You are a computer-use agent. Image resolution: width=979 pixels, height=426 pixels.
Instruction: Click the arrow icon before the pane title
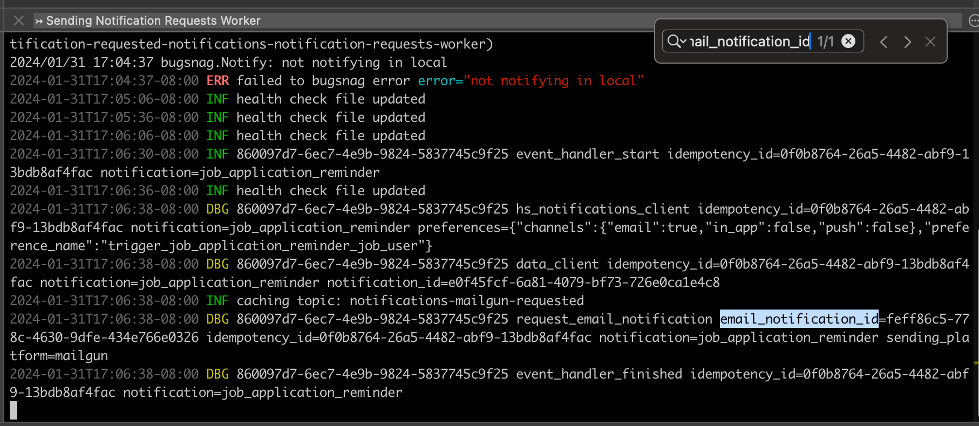tap(39, 21)
